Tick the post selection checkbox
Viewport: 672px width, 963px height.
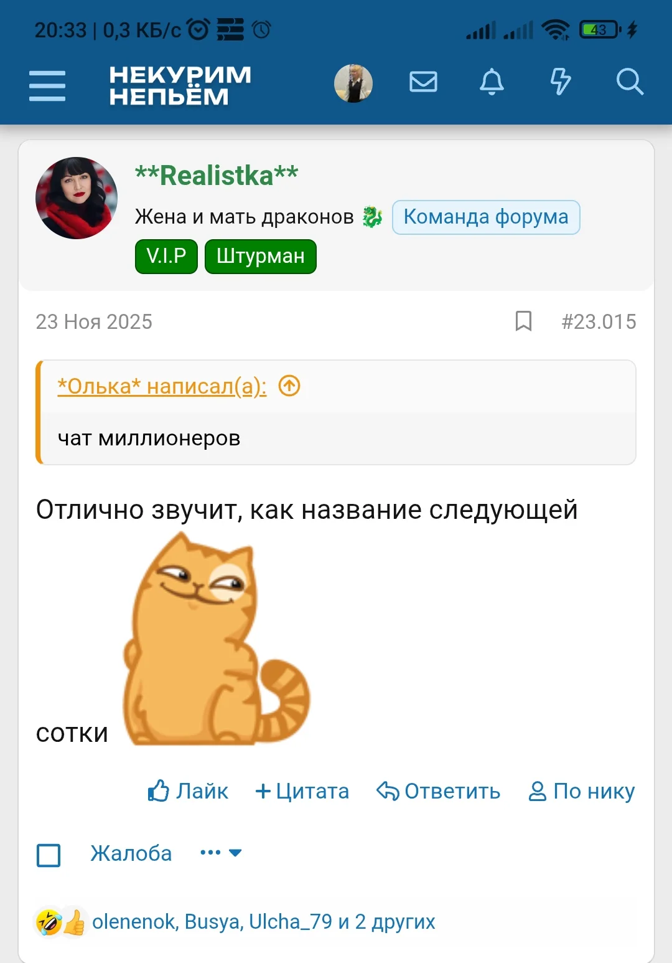point(49,855)
